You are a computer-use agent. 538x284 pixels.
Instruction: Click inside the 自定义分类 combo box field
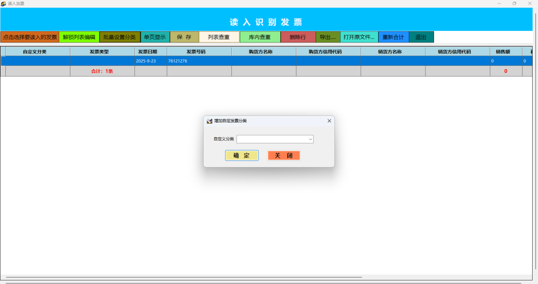(x=271, y=140)
